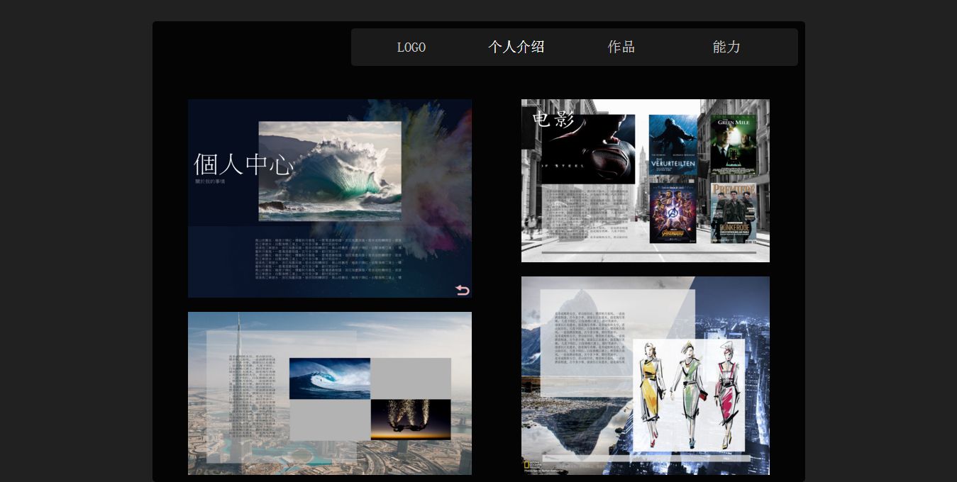Click the Avengers movie poster
The width and height of the screenshot is (957, 482).
point(673,213)
